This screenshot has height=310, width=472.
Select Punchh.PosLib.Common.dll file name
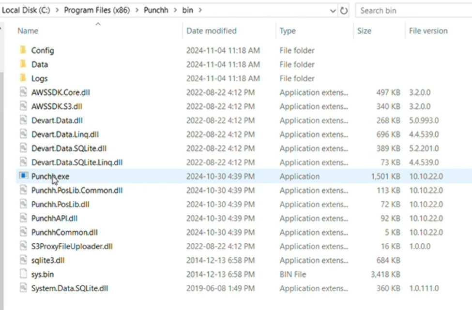pyautogui.click(x=77, y=191)
